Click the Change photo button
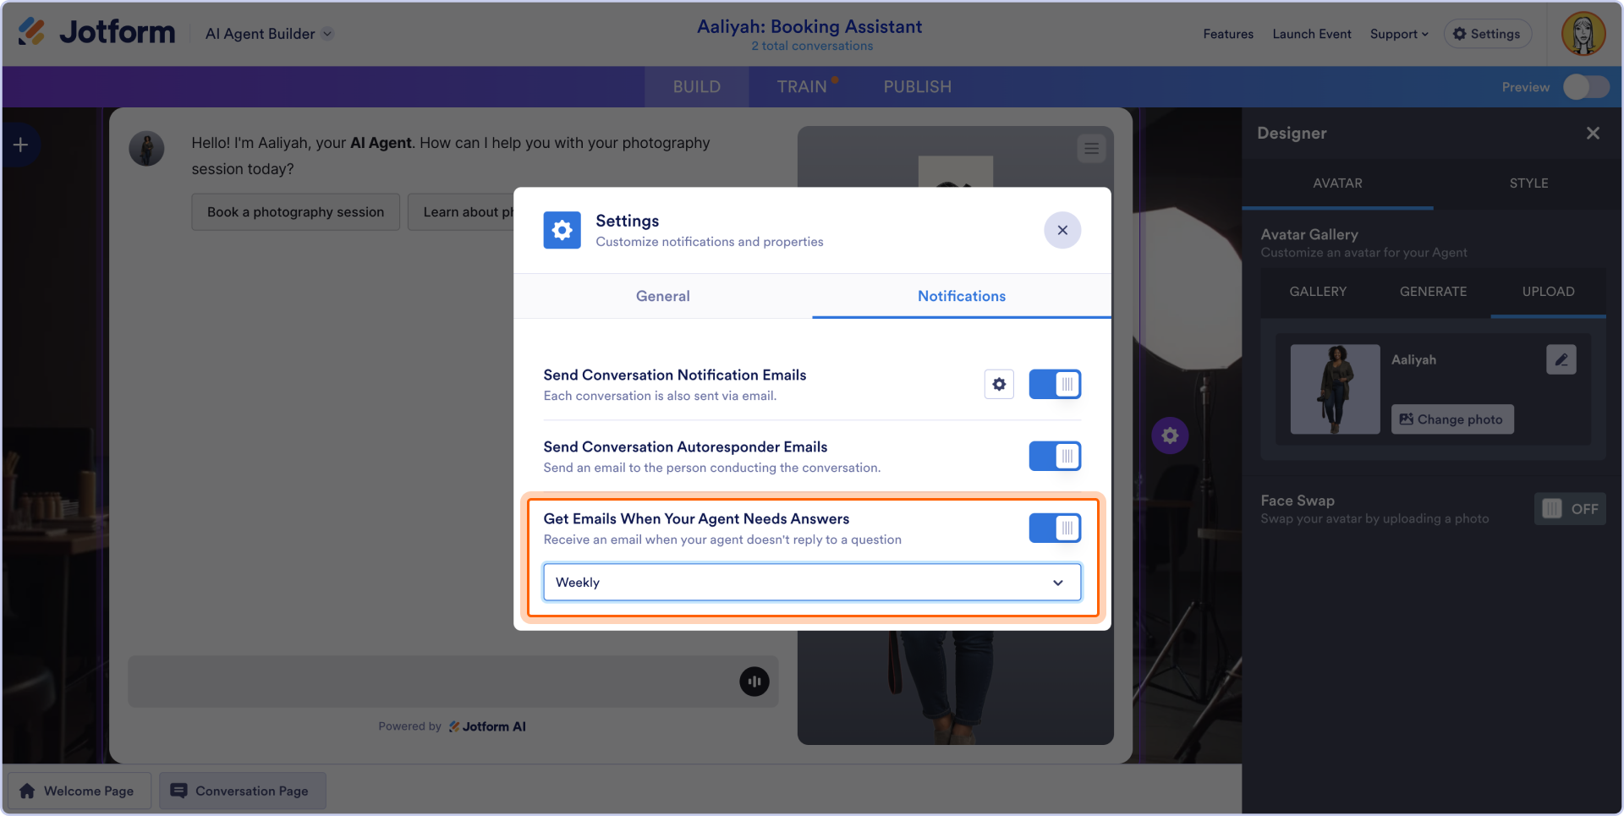This screenshot has width=1624, height=816. (1452, 419)
